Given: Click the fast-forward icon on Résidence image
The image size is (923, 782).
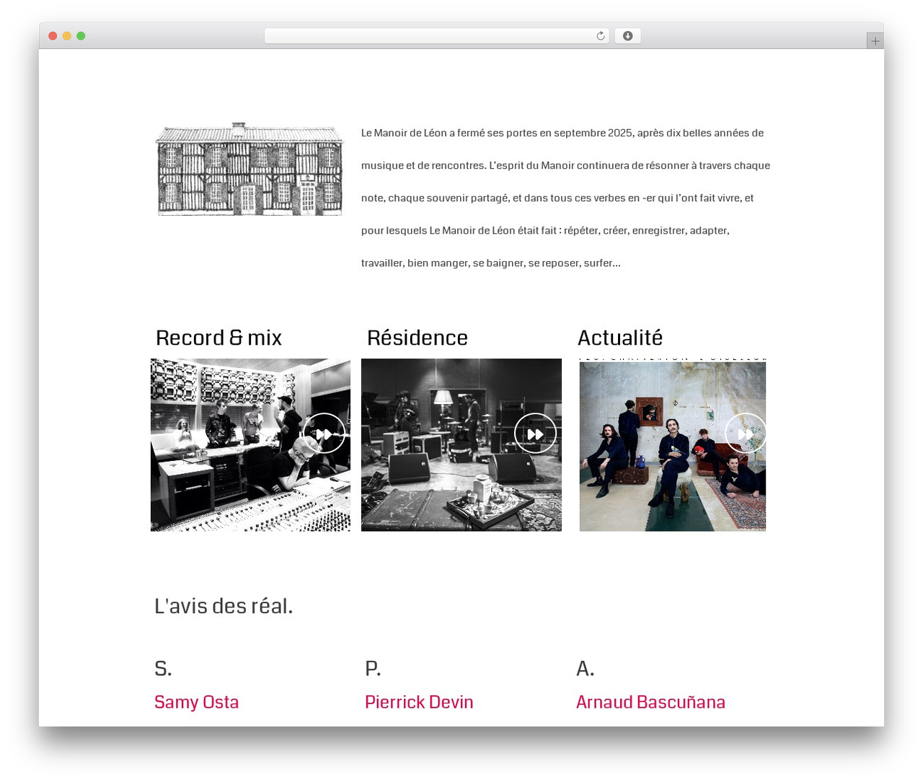Looking at the screenshot, I should point(535,434).
